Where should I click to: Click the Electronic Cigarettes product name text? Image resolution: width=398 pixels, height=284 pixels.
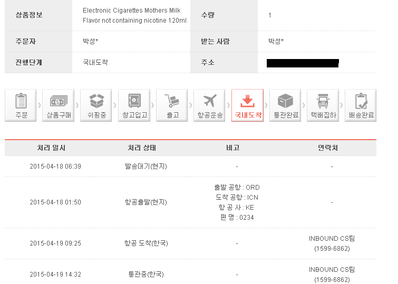click(134, 15)
